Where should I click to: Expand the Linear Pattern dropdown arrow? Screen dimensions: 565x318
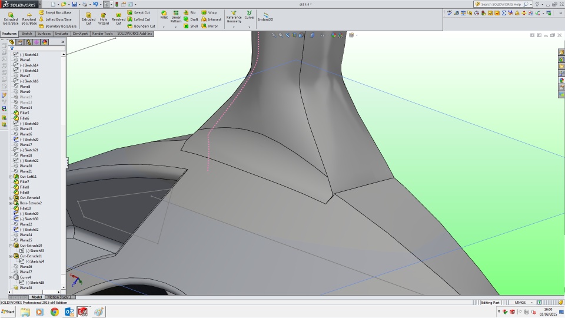pyautogui.click(x=176, y=27)
